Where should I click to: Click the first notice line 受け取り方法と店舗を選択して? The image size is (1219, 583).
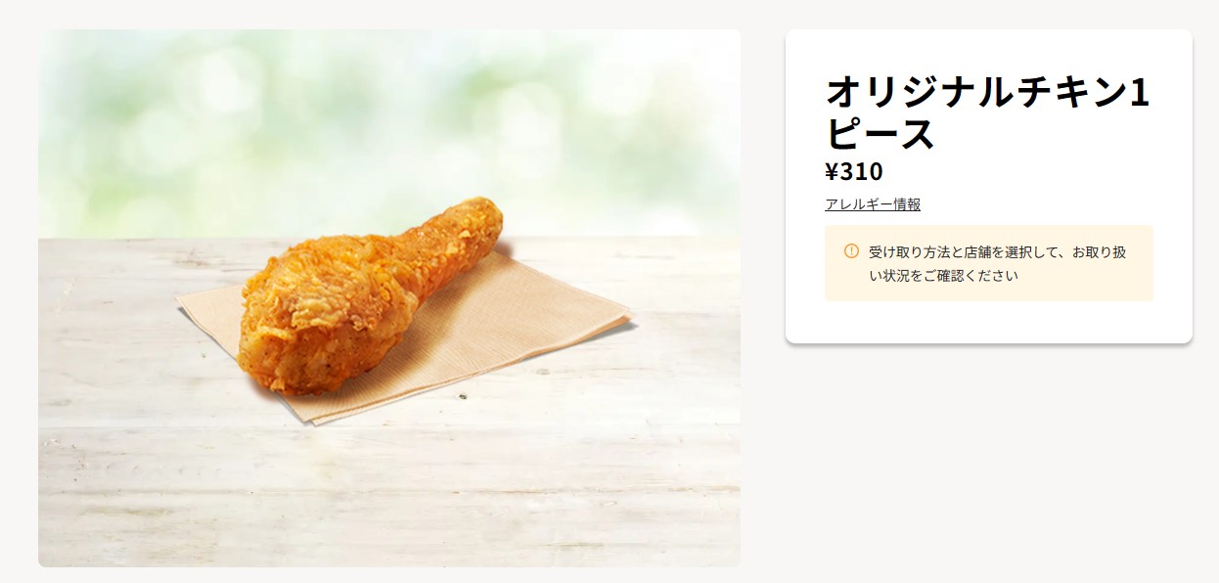[964, 252]
